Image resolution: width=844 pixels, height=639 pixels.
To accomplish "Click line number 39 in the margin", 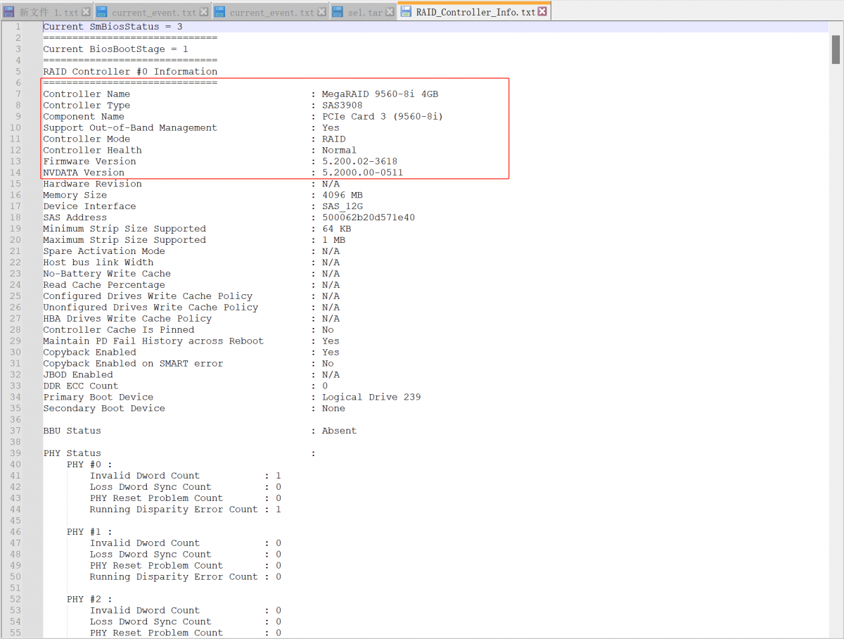I will click(15, 453).
